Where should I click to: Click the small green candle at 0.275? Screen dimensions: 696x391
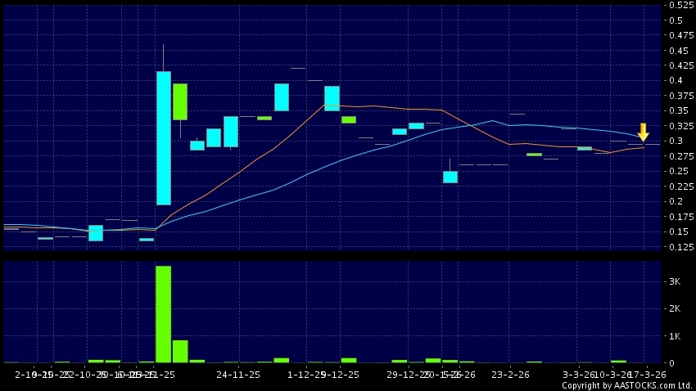534,154
